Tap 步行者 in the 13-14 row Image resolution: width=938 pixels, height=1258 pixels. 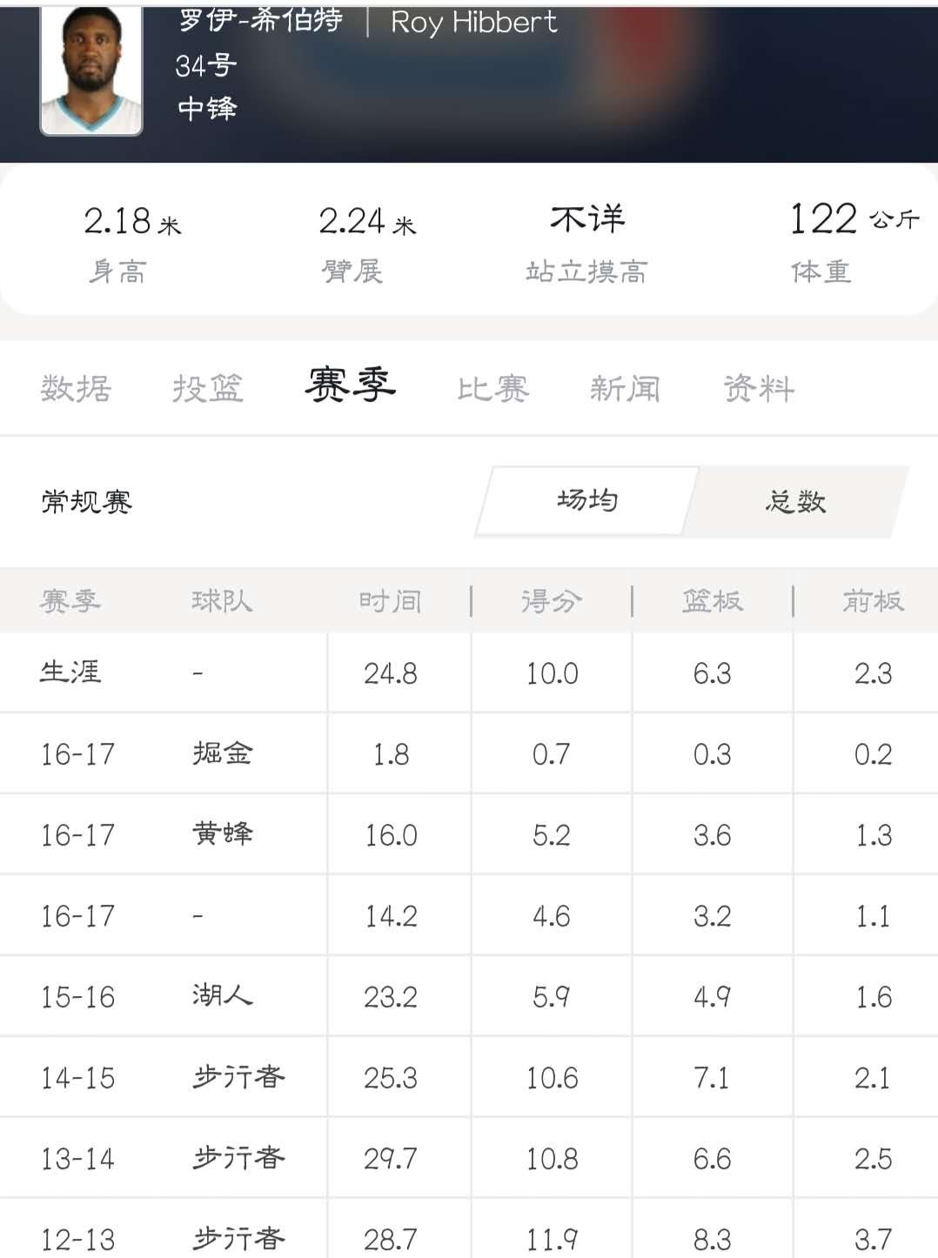[238, 1158]
